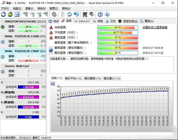This screenshot has height=140, width=178.
Task: Select the PLEXTOR PX-1TM9P disk entry
Action: pyautogui.click(x=23, y=56)
